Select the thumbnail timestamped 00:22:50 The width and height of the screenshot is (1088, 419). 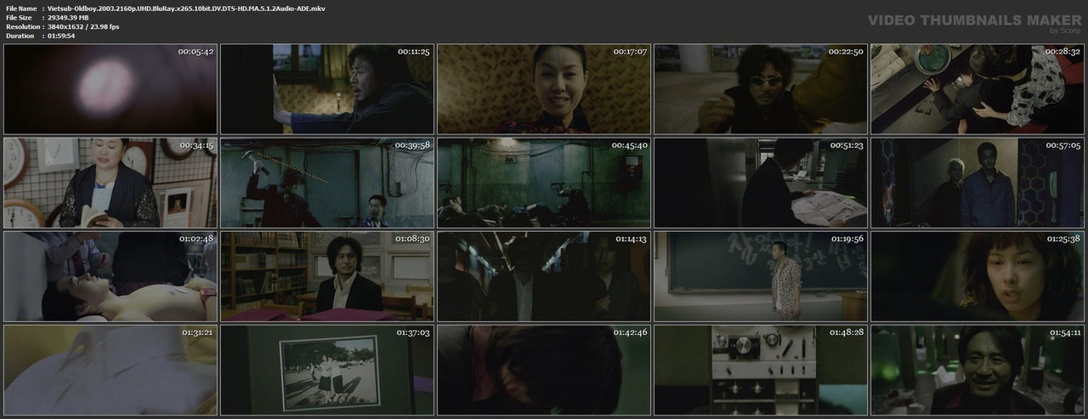[x=761, y=88]
